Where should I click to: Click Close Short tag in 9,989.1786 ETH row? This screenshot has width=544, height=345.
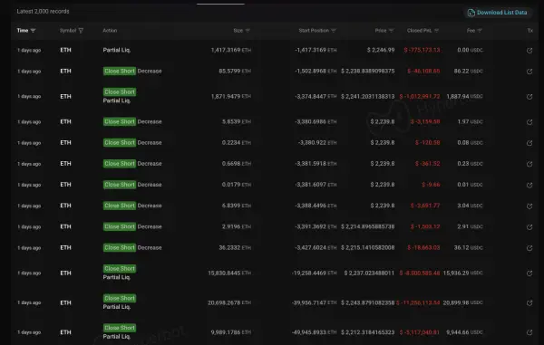120,328
